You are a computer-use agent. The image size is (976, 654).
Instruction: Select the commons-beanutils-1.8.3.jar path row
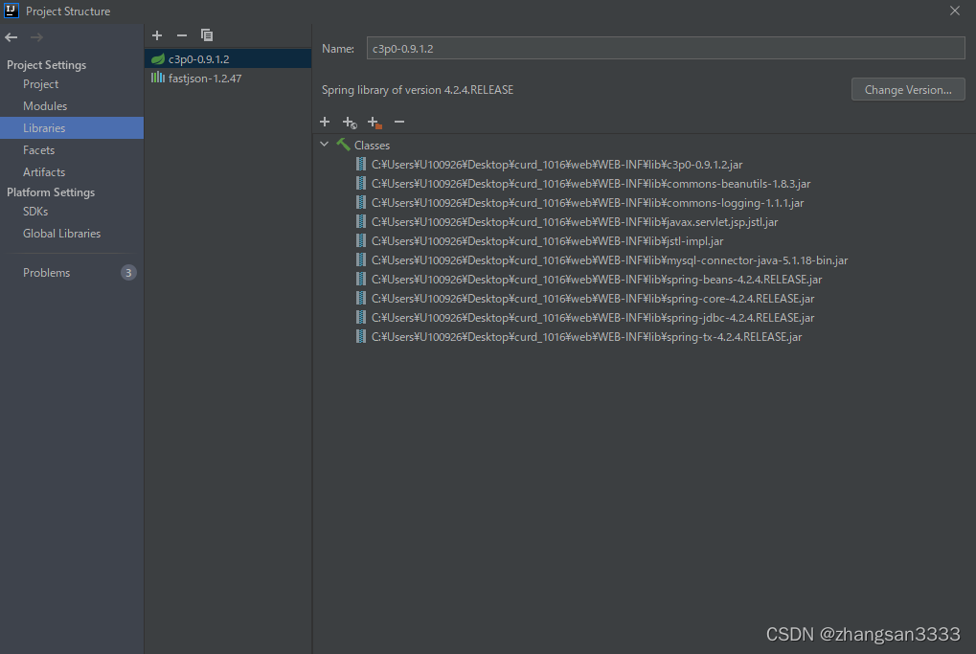(591, 184)
